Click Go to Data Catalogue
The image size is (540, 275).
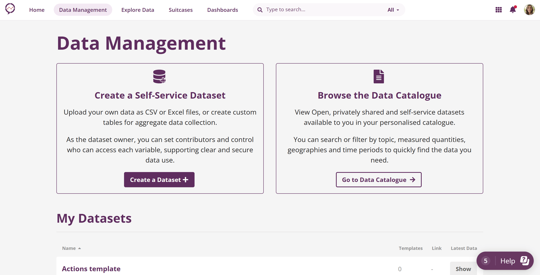[378, 180]
